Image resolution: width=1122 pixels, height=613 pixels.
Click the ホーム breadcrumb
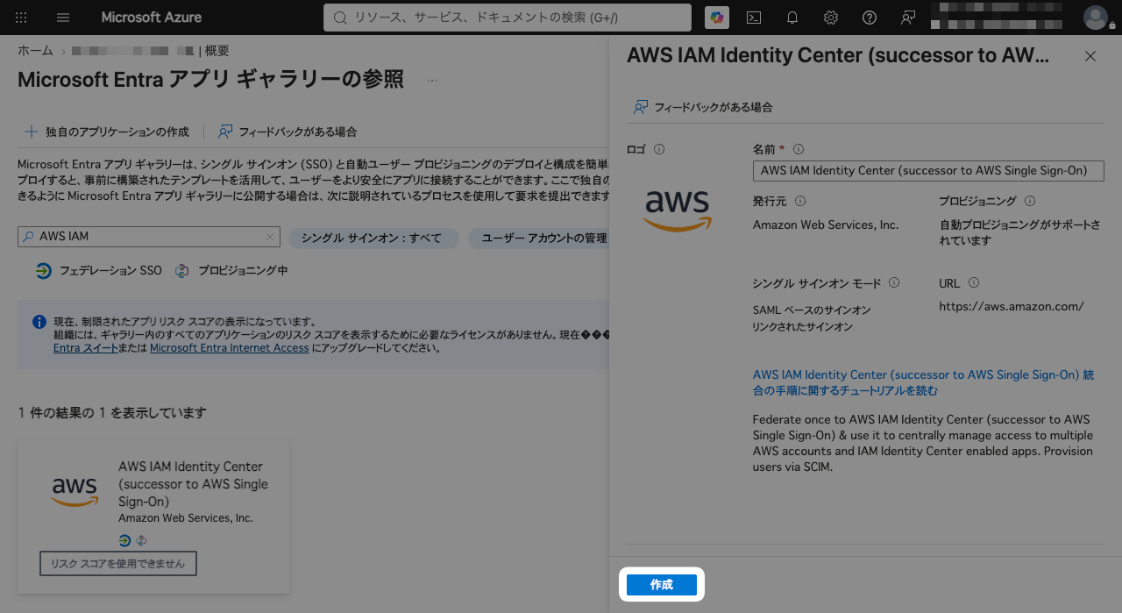[35, 51]
